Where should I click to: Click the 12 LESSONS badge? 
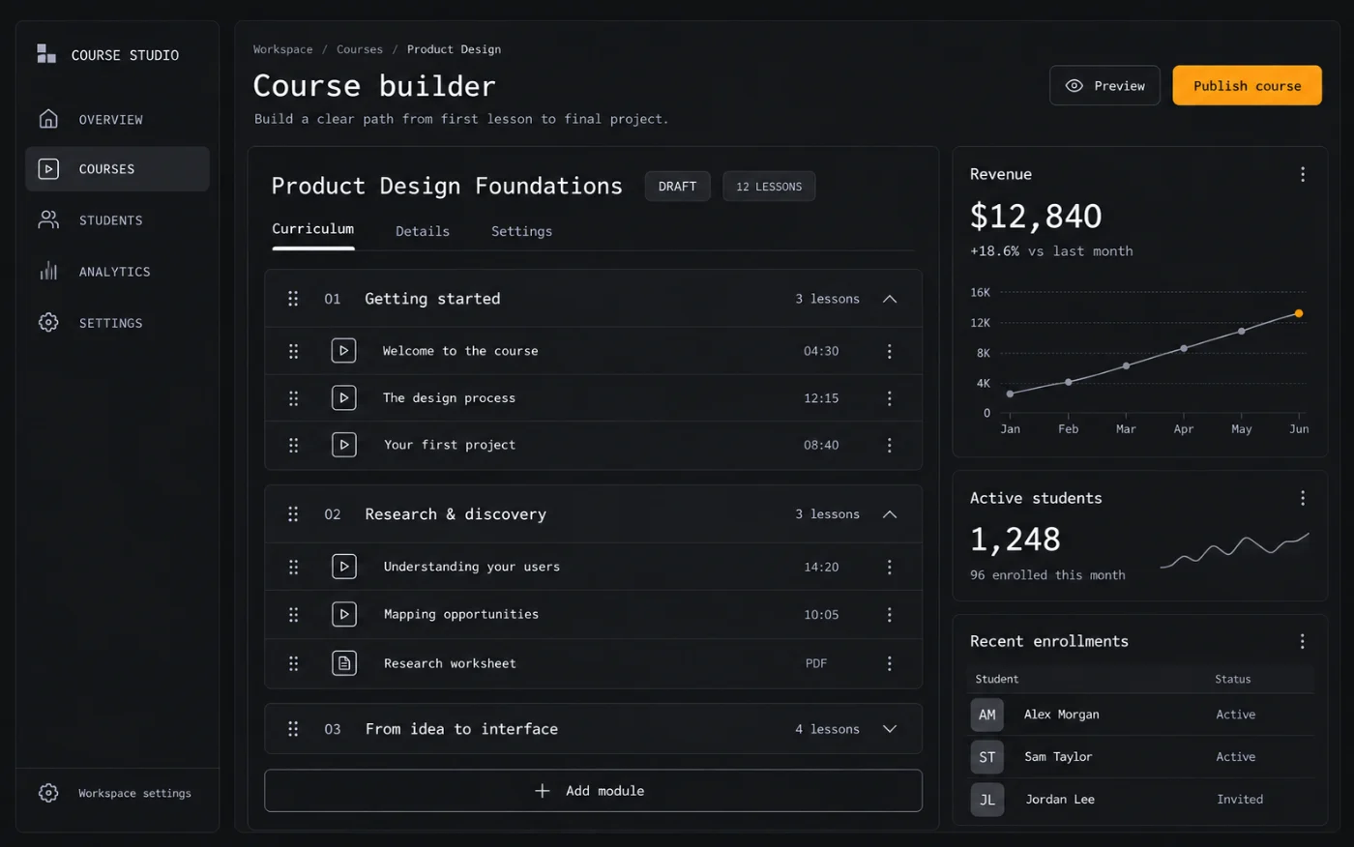(769, 187)
